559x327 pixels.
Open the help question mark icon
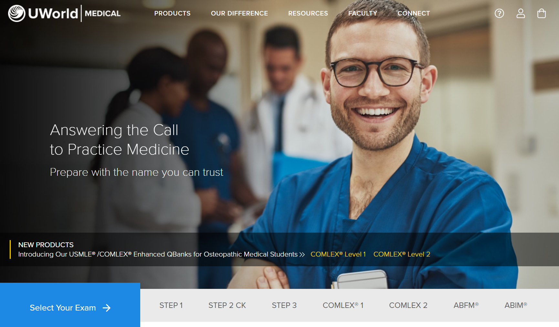pyautogui.click(x=499, y=13)
